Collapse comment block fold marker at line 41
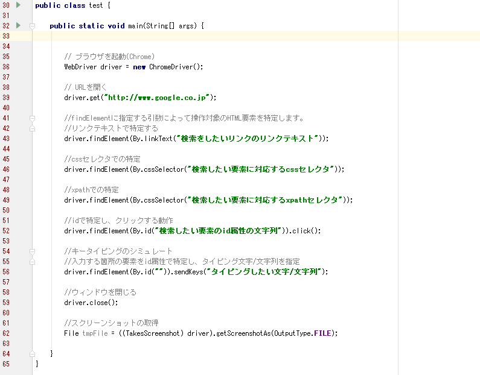Screen dimensions: 480x375 [x=32, y=118]
